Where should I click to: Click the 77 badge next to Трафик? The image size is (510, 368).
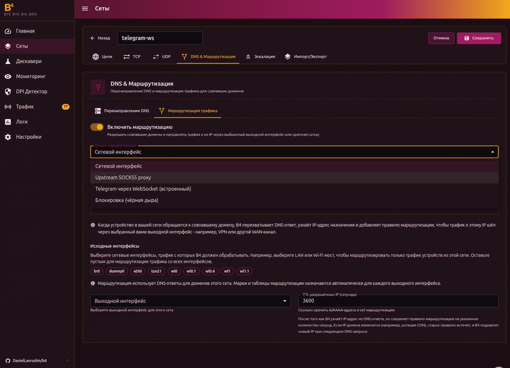tap(66, 107)
